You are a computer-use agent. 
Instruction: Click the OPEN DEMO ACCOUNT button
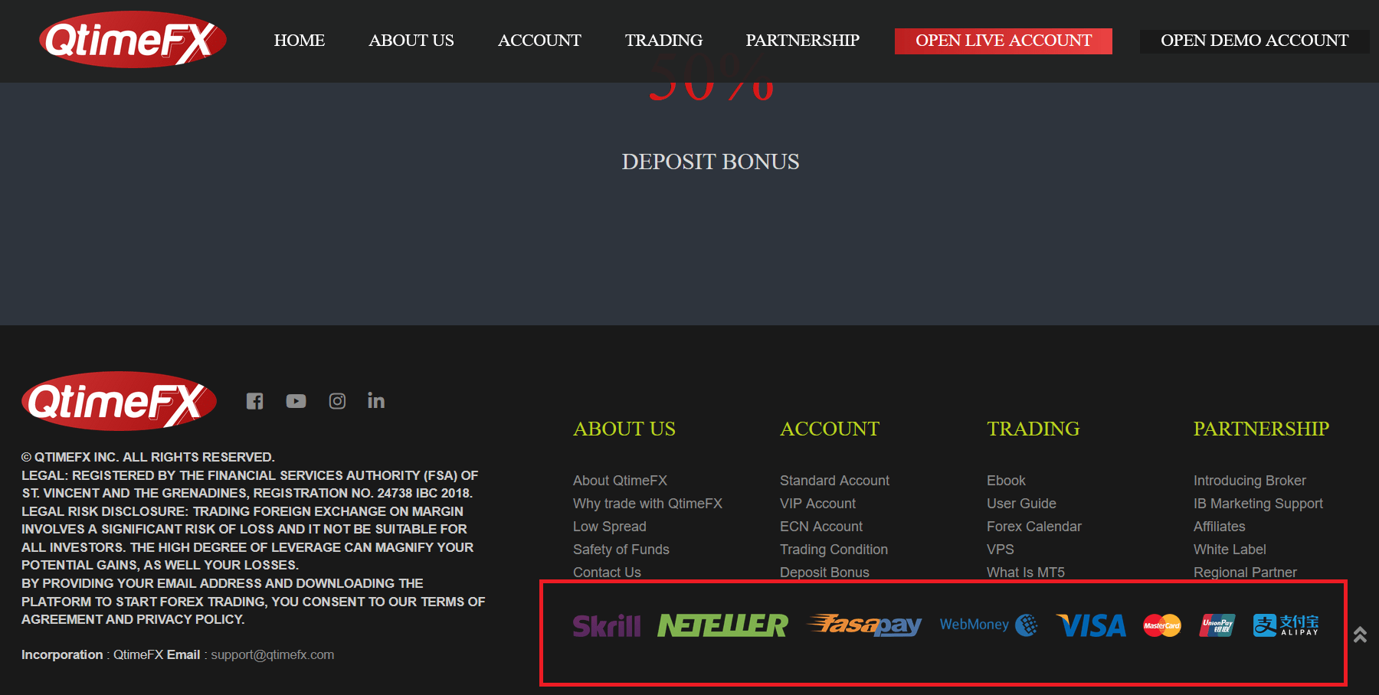1254,41
